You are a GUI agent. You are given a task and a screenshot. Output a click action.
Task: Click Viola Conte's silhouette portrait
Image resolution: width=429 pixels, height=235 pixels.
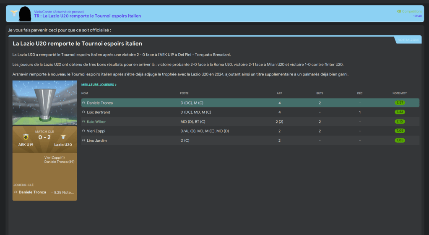pos(25,14)
